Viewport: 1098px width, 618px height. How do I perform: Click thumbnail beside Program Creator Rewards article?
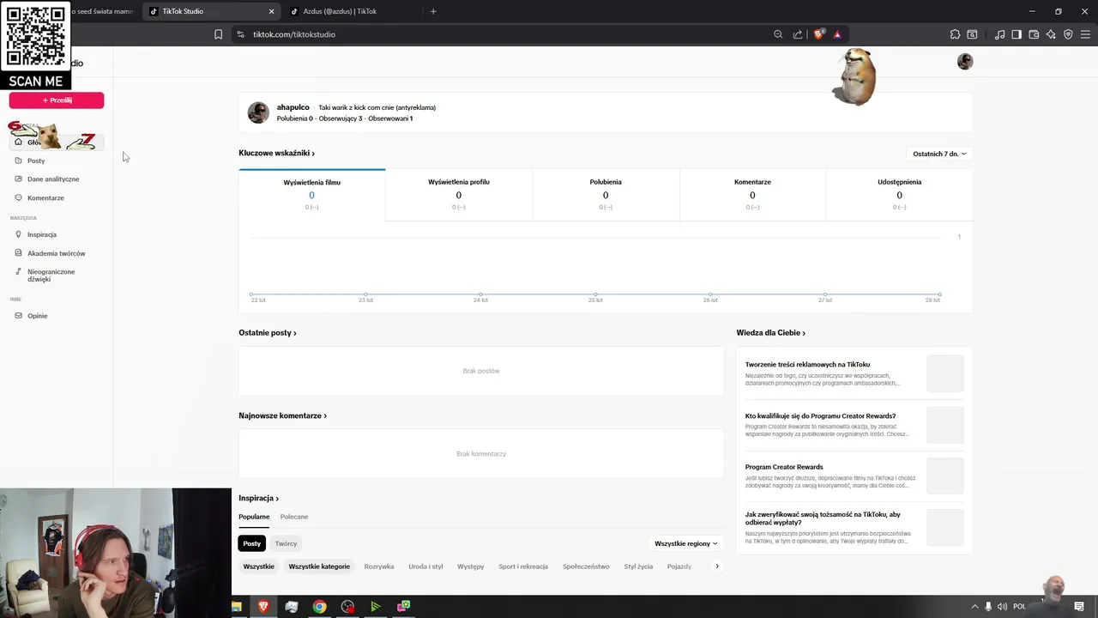944,476
